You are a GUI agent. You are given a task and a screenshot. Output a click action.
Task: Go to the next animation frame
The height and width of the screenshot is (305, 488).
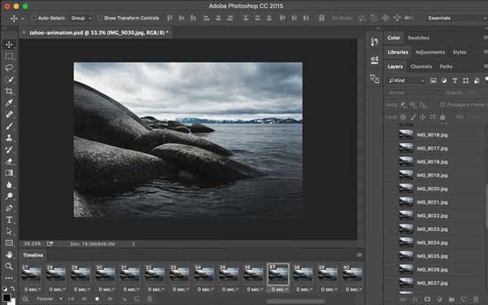pos(110,298)
